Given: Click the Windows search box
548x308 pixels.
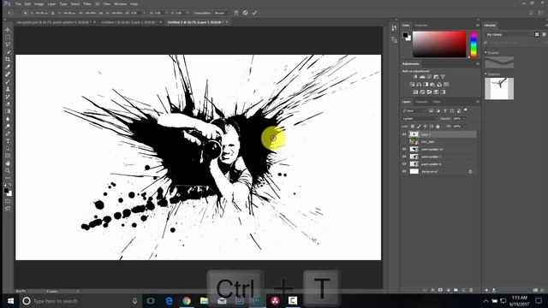Looking at the screenshot, I should click(80, 300).
